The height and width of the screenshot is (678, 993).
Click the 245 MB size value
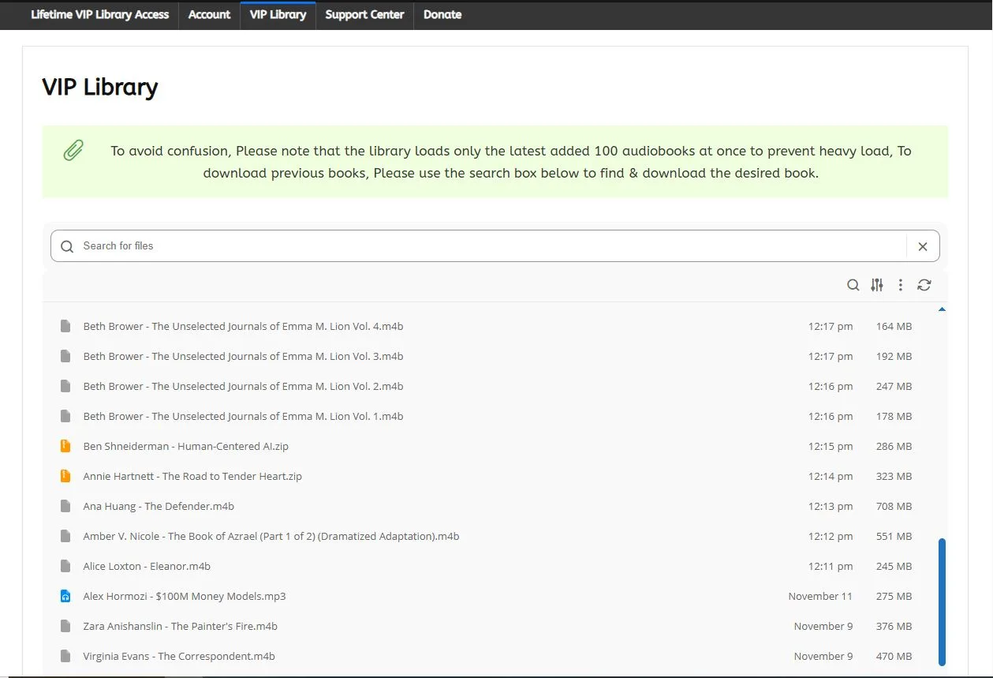(x=894, y=566)
